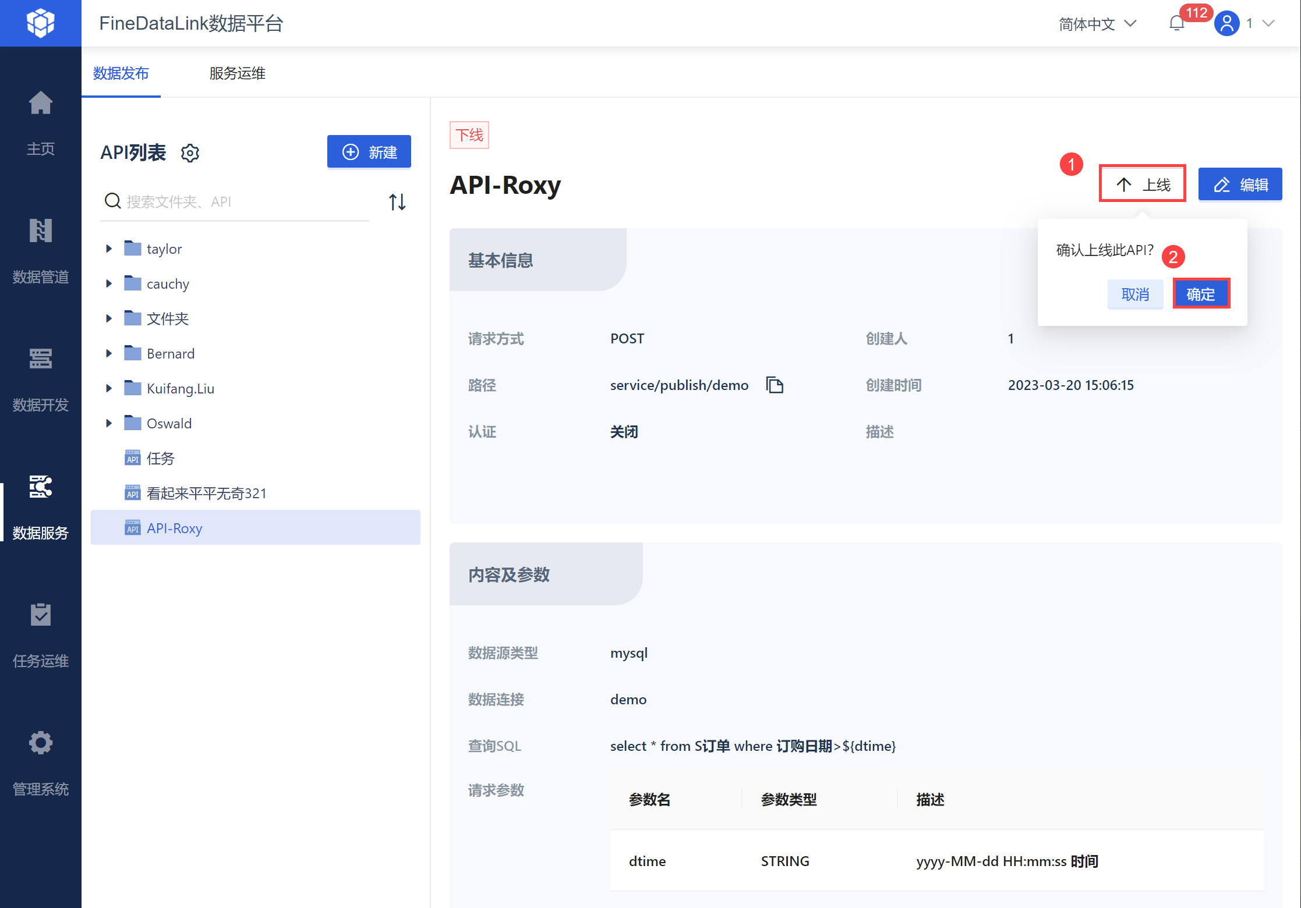The height and width of the screenshot is (908, 1301).
Task: Confirm going online with 确定 button
Action: [x=1201, y=294]
